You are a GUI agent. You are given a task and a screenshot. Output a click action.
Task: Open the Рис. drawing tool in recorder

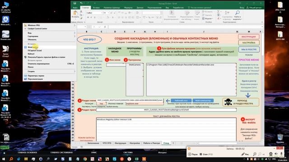click(x=245, y=154)
